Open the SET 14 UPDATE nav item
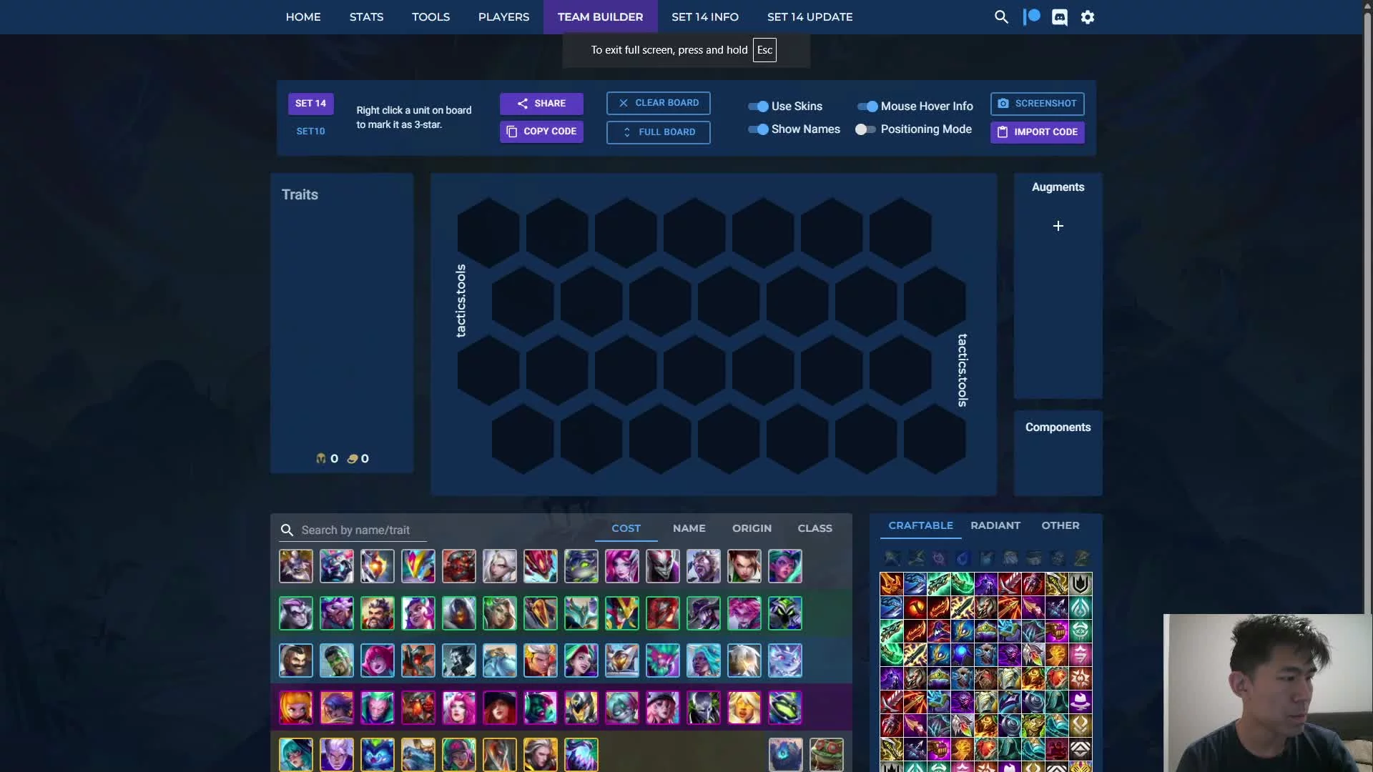This screenshot has width=1373, height=772. pyautogui.click(x=809, y=17)
